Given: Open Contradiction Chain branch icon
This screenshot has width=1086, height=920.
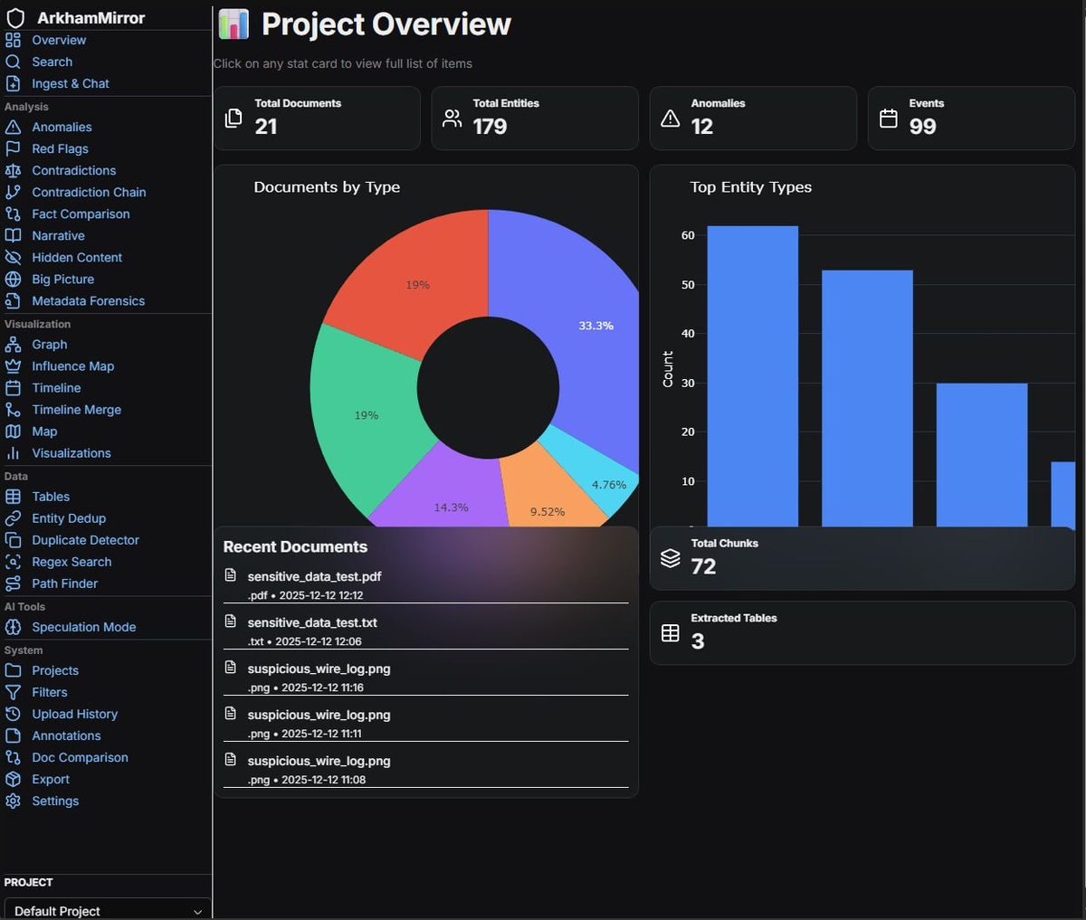Looking at the screenshot, I should (13, 192).
